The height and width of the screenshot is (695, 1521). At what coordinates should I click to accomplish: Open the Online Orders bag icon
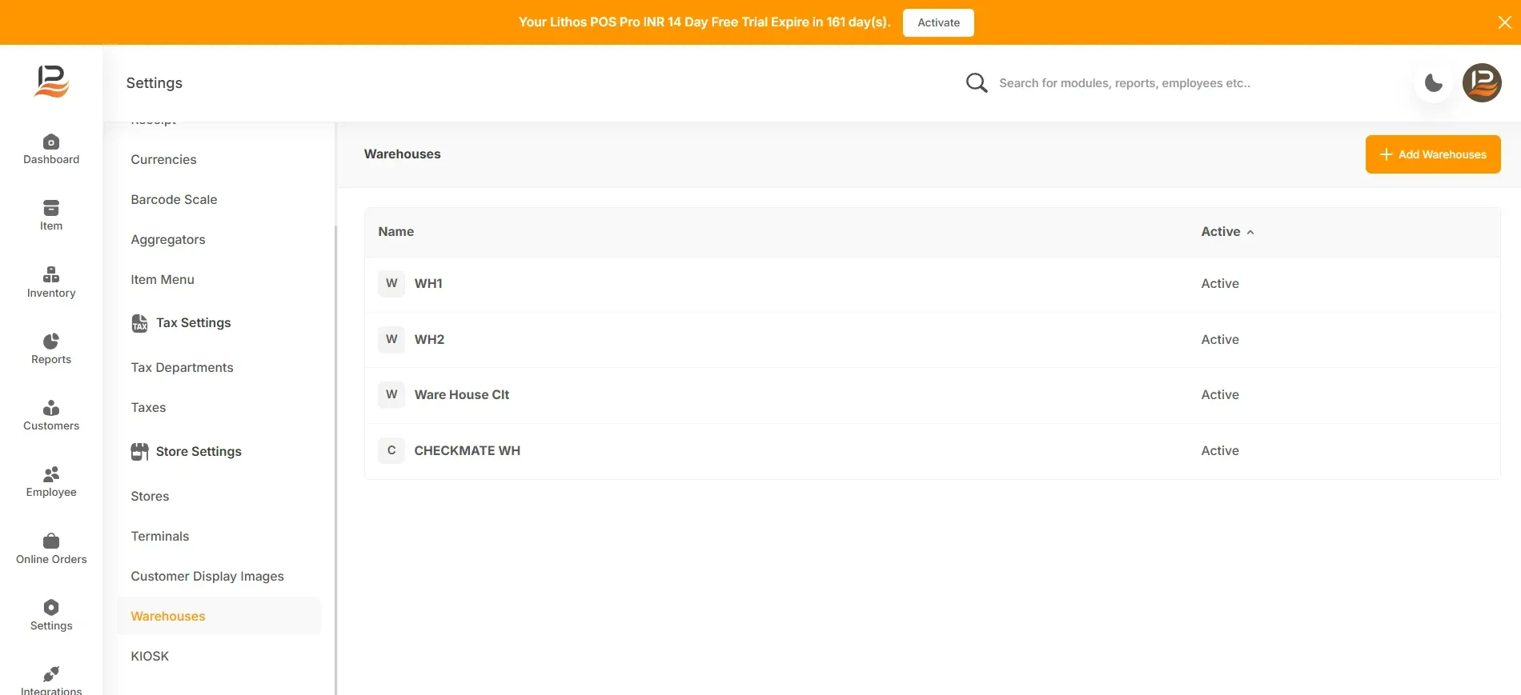(x=51, y=541)
